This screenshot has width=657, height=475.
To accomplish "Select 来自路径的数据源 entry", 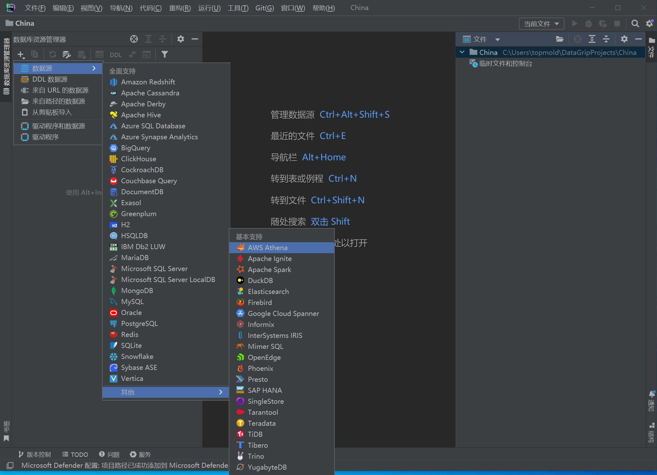I will 58,101.
